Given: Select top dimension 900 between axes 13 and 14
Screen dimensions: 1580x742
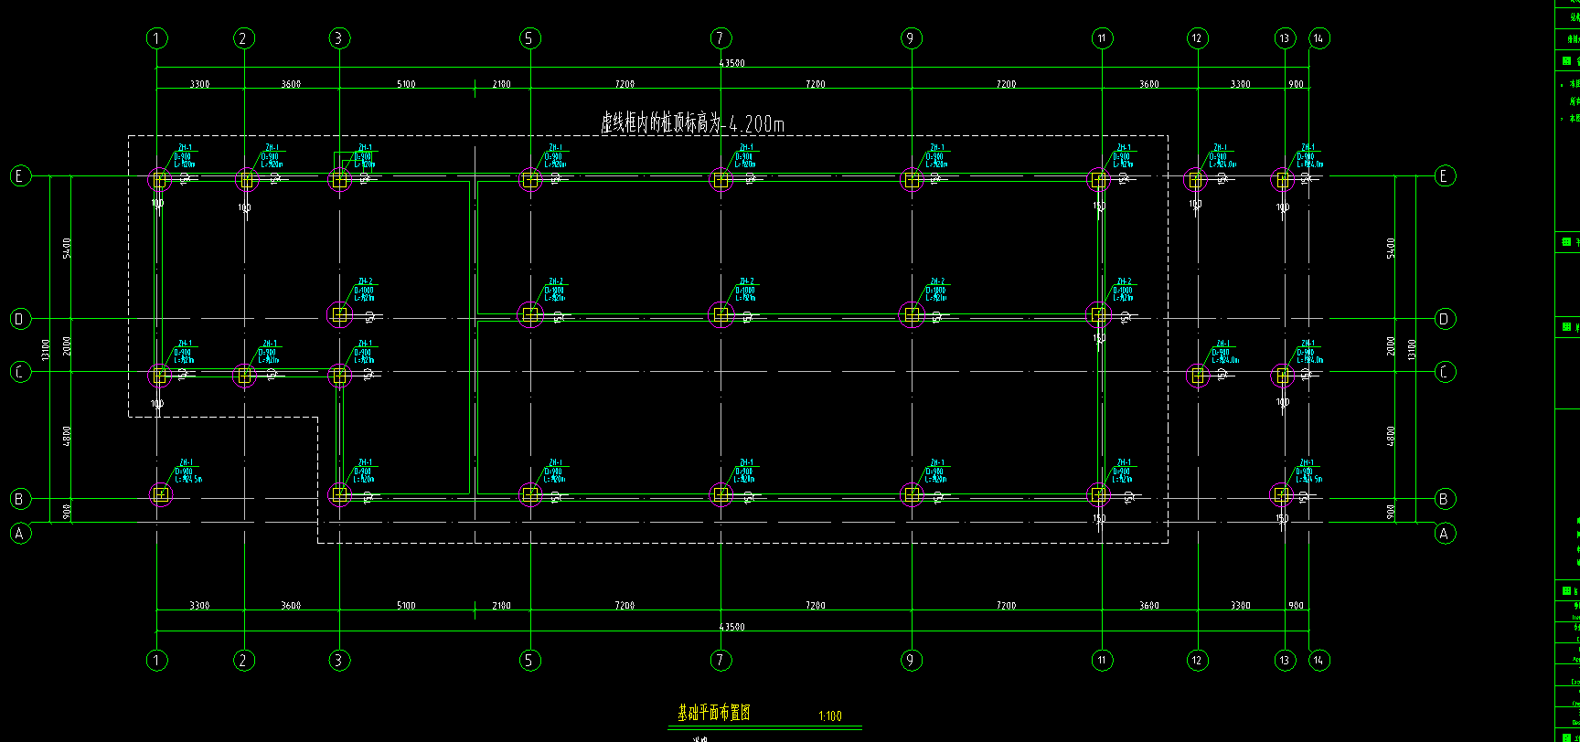Looking at the screenshot, I should point(1296,84).
